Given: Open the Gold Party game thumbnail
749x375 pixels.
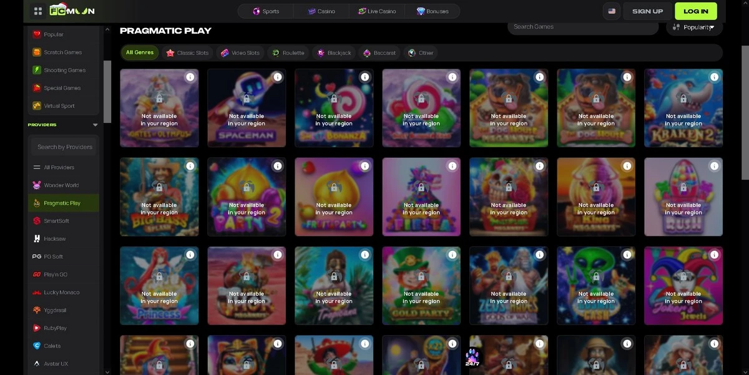Looking at the screenshot, I should pos(421,286).
